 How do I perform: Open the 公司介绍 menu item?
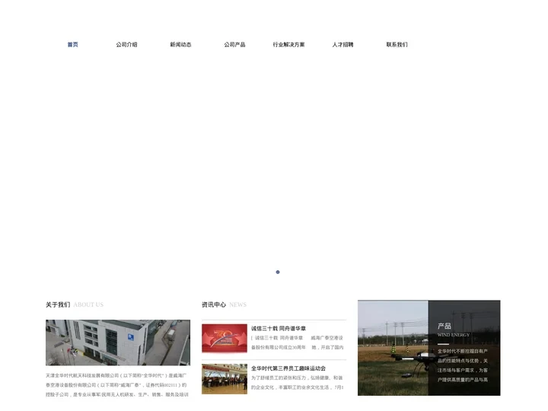(x=126, y=44)
